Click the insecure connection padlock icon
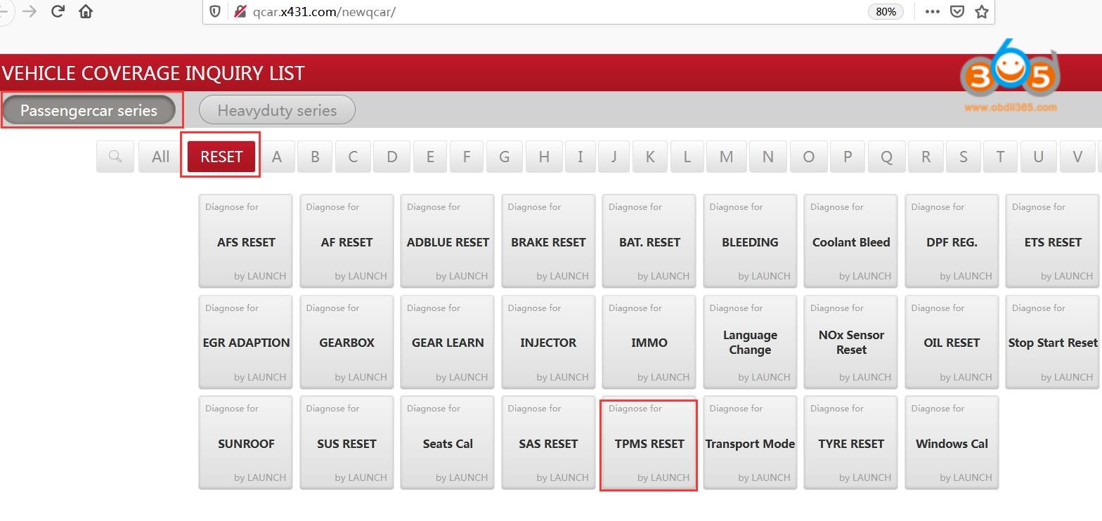Screen dimensions: 1102x521 point(240,11)
